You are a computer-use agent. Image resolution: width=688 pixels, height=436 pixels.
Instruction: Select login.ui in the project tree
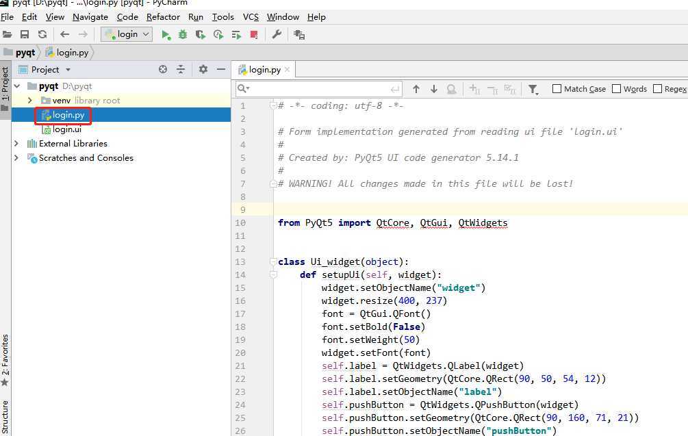[x=66, y=129]
